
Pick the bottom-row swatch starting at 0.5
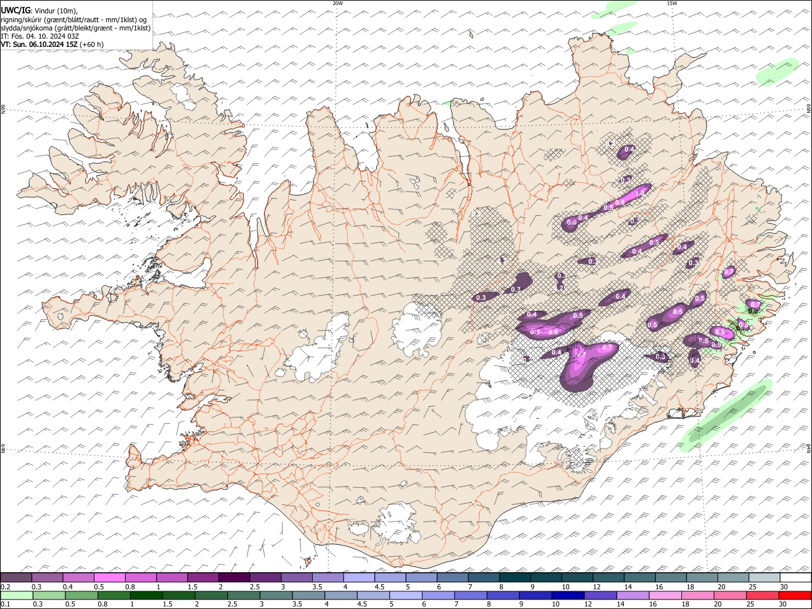tap(81, 595)
